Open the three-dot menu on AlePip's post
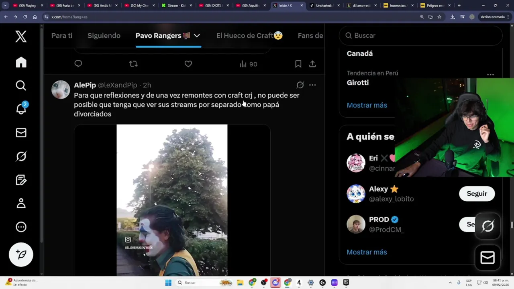 (x=312, y=85)
